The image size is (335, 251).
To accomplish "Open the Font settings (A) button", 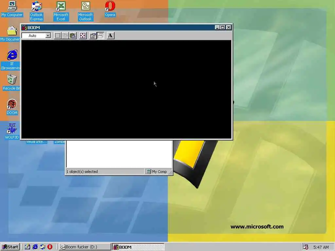I will pyautogui.click(x=110, y=36).
